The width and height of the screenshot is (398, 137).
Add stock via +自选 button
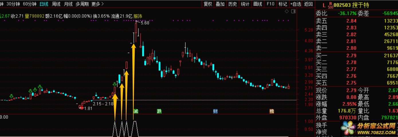pyautogui.click(x=296, y=4)
